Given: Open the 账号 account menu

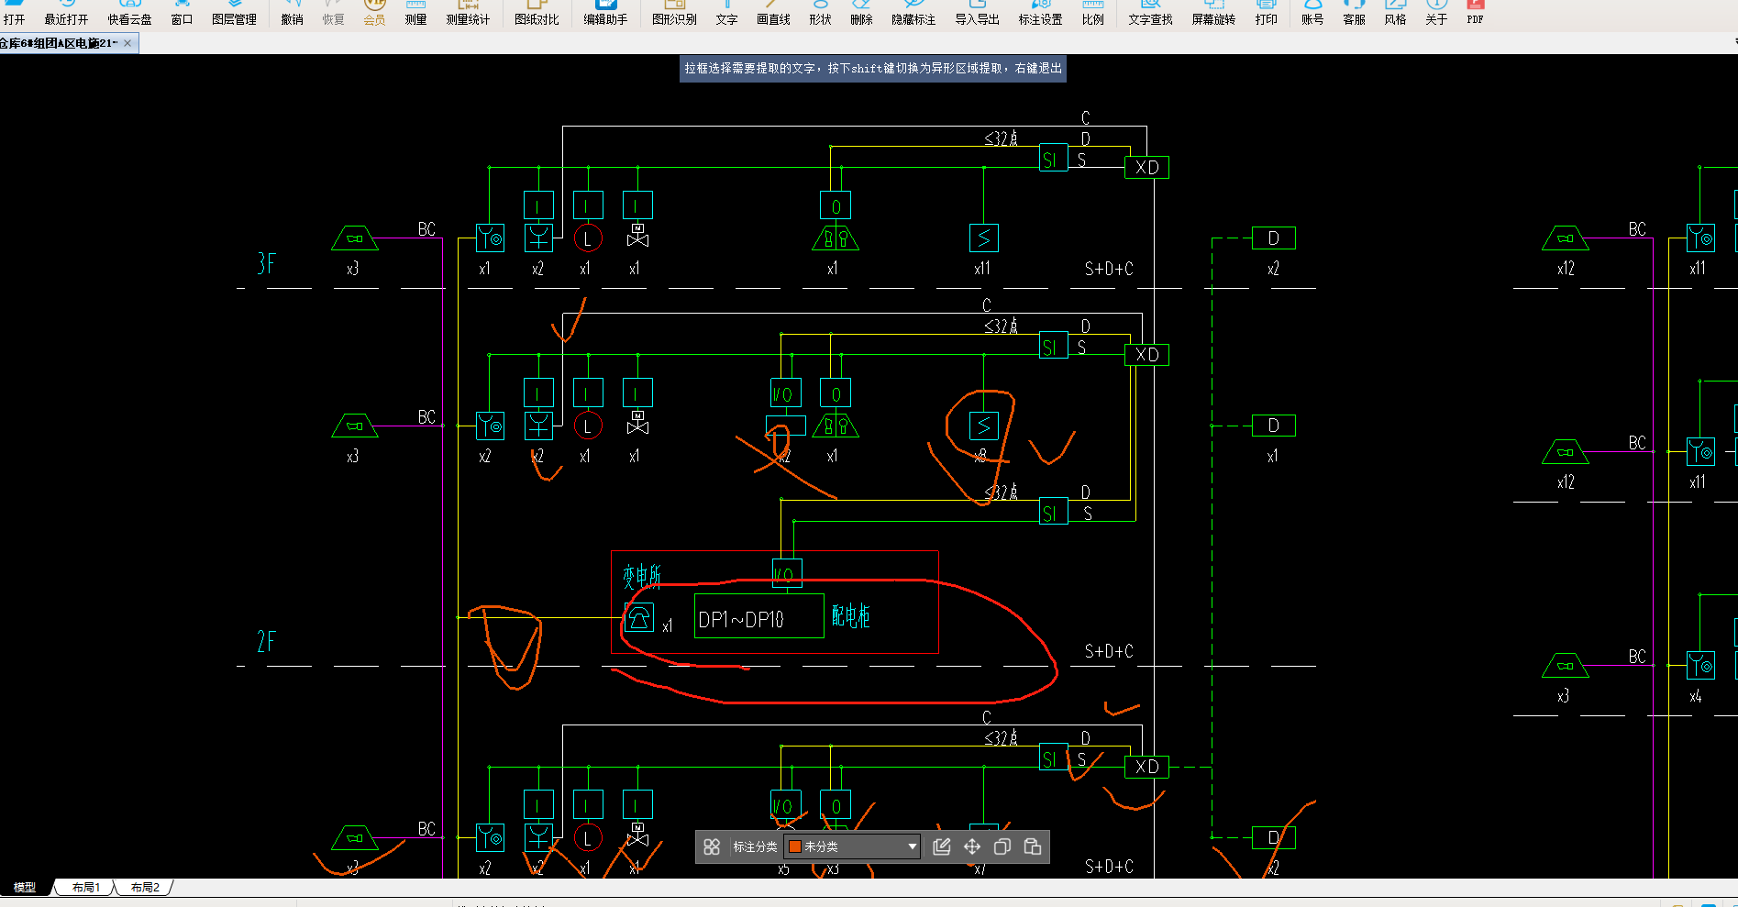Looking at the screenshot, I should pos(1312,13).
